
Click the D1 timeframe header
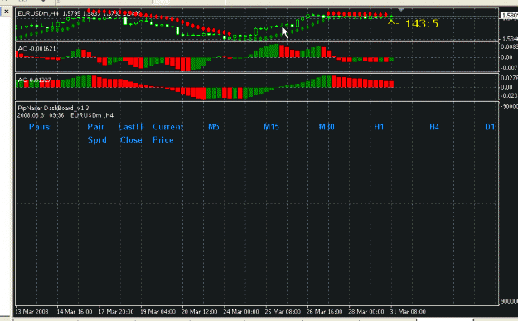(x=490, y=127)
